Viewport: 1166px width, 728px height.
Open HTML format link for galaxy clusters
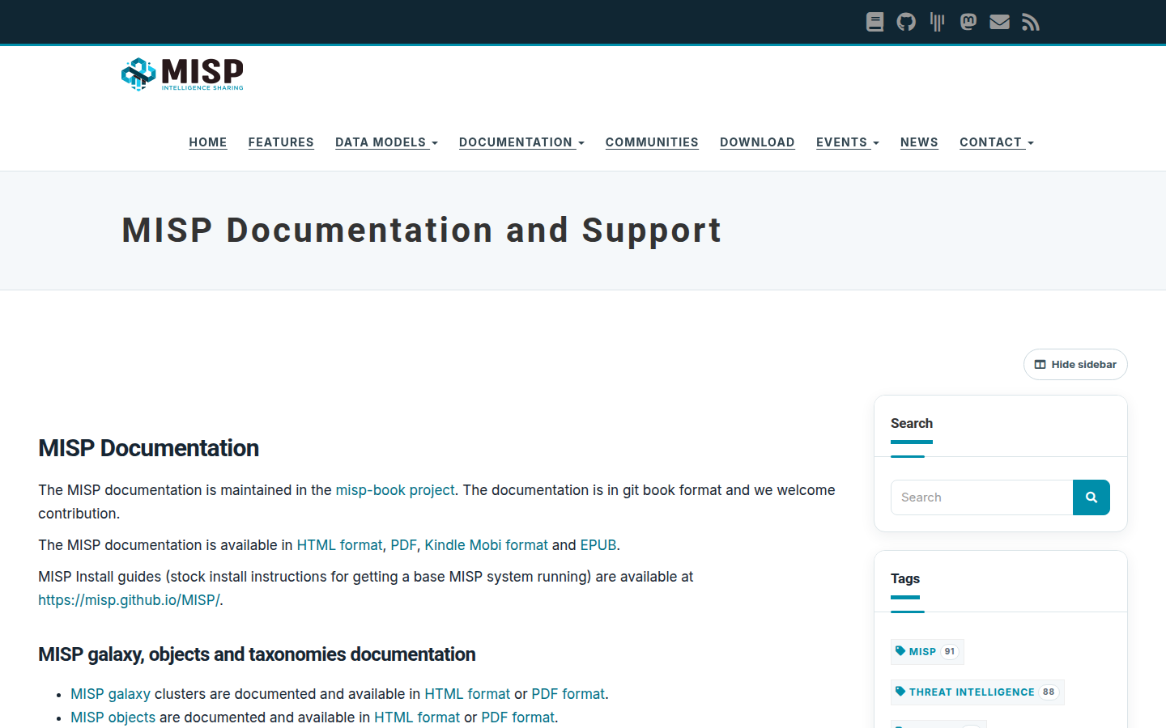click(x=467, y=694)
